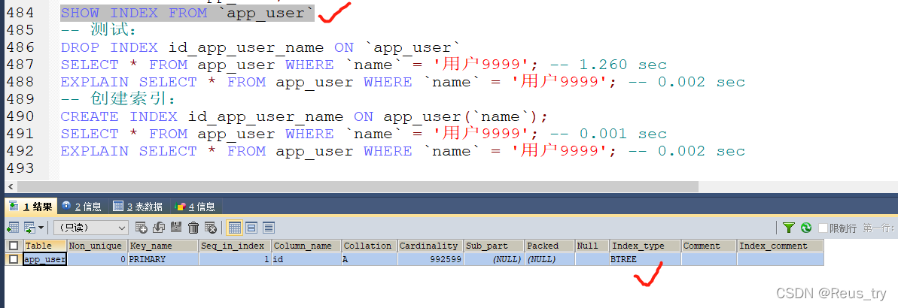Click the delete rows trash icon
898x308 pixels.
pyautogui.click(x=193, y=228)
